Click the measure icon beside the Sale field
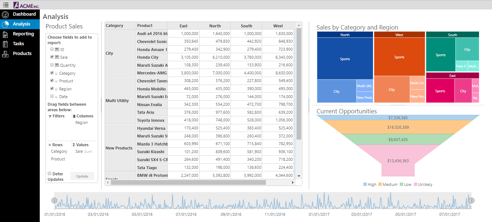This screenshot has width=492, height=222. point(57,57)
